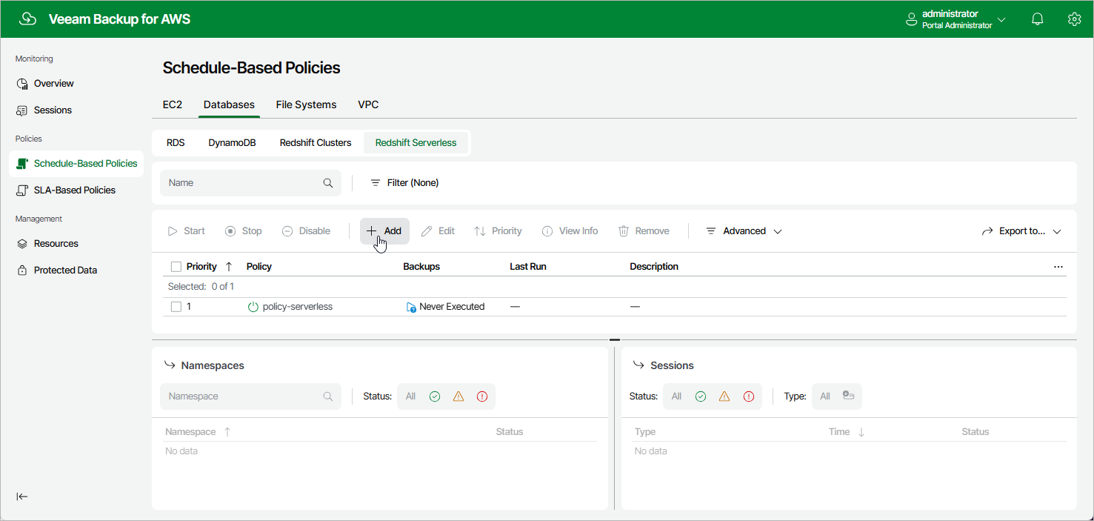Image resolution: width=1094 pixels, height=521 pixels.
Task: Open the Filter (None) options
Action: tap(404, 183)
